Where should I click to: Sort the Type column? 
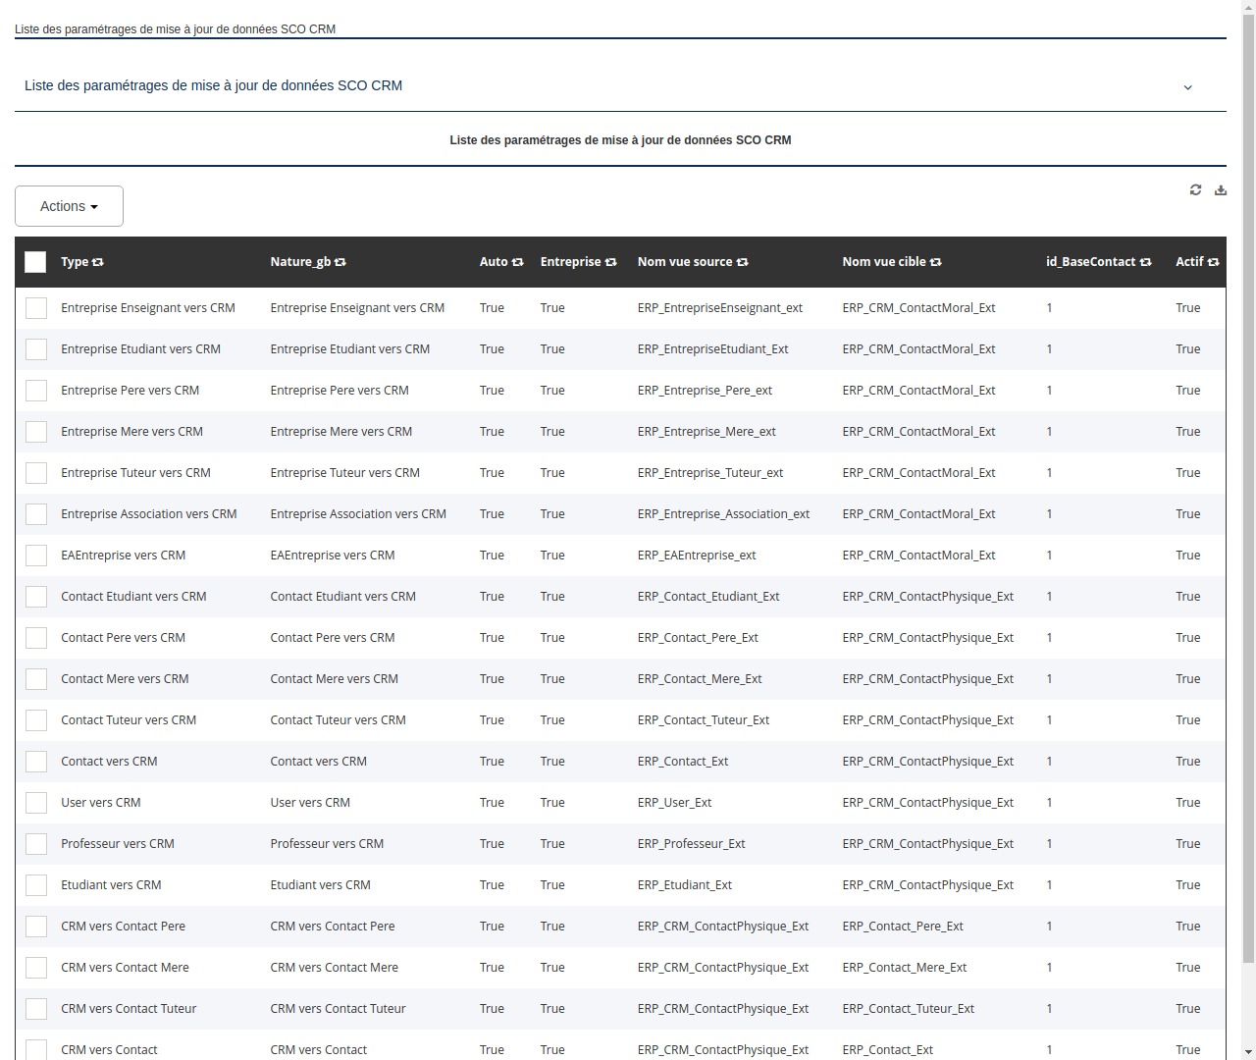click(x=96, y=262)
